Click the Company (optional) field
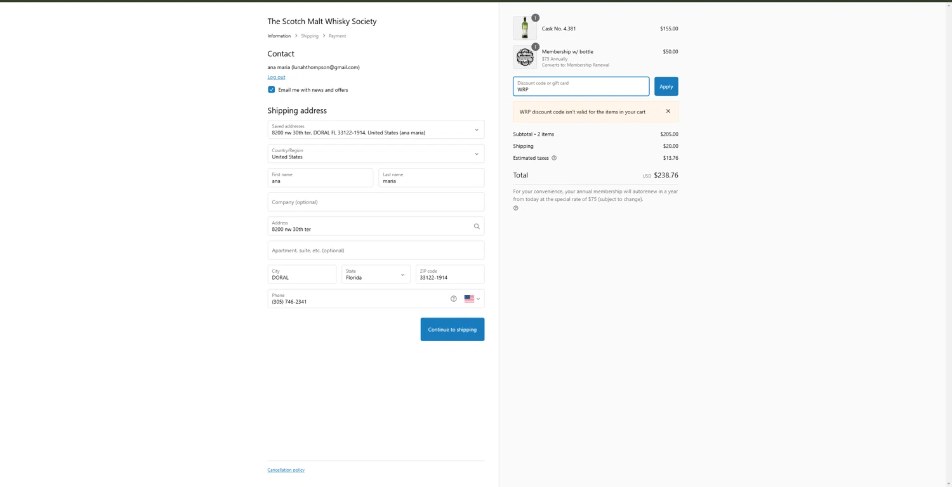The height and width of the screenshot is (487, 952). 376,202
